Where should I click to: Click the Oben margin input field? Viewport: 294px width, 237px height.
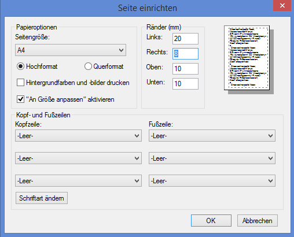coord(185,69)
